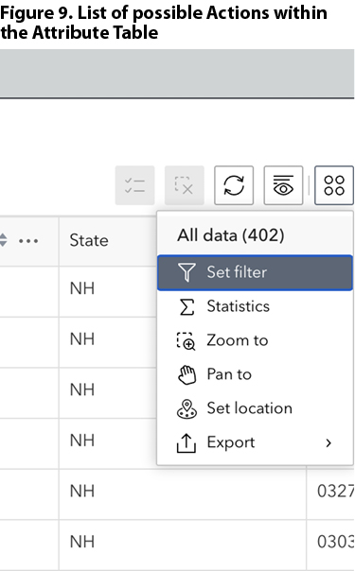Expand the Export submenu chevron

point(328,442)
